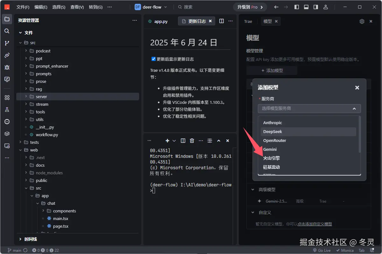Open the Run and Debug view
Viewport: 382px width, 254px height.
click(x=7, y=67)
